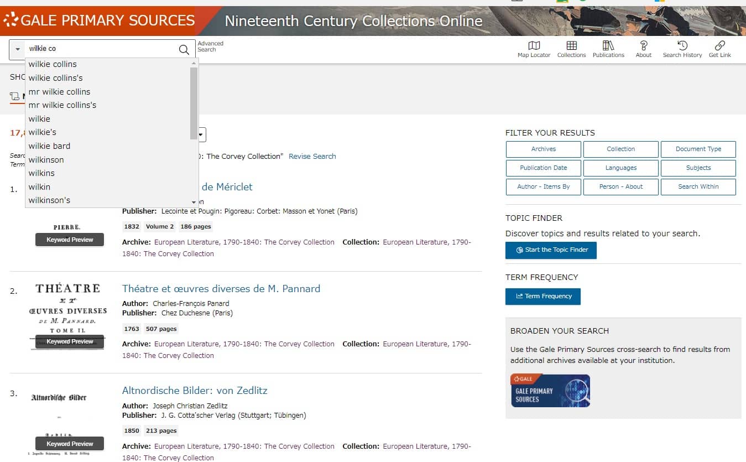Expand the Languages filter
The height and width of the screenshot is (462, 746).
pos(620,168)
